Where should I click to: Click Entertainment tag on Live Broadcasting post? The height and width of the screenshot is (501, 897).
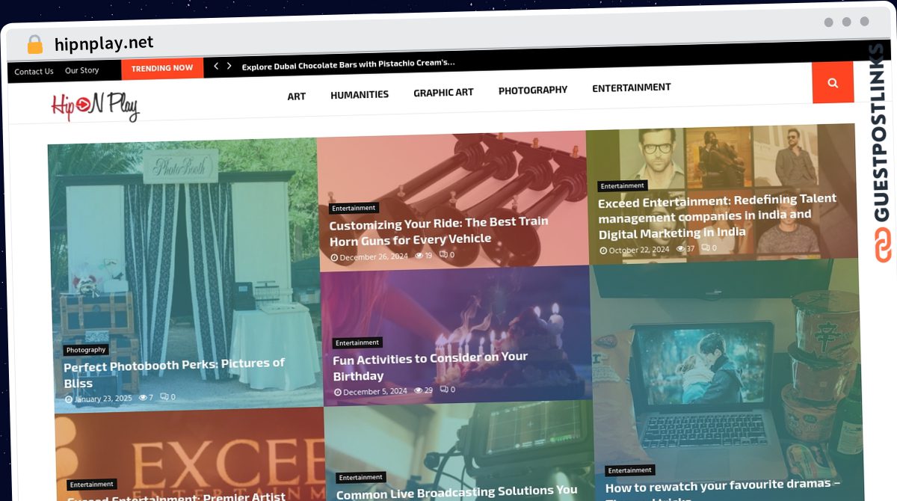[361, 477]
